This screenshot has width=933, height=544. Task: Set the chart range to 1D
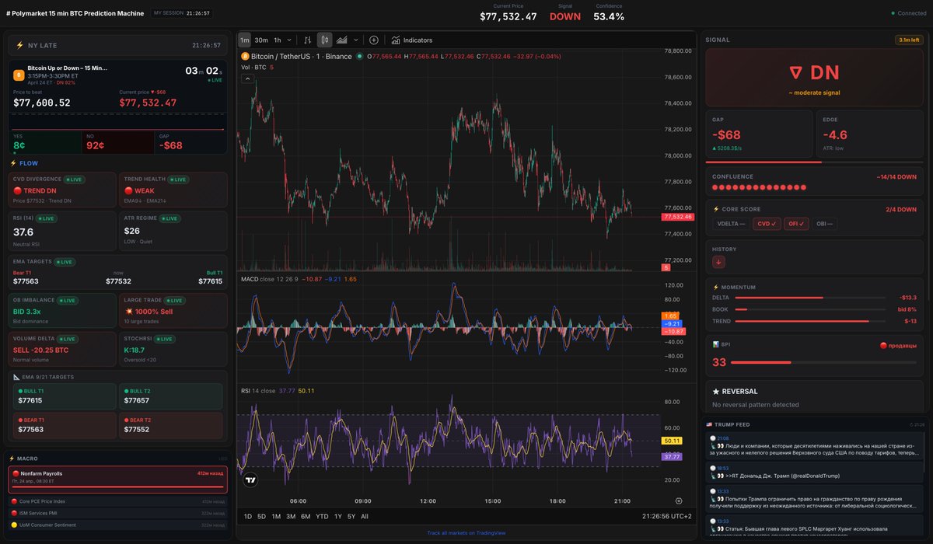pyautogui.click(x=248, y=516)
